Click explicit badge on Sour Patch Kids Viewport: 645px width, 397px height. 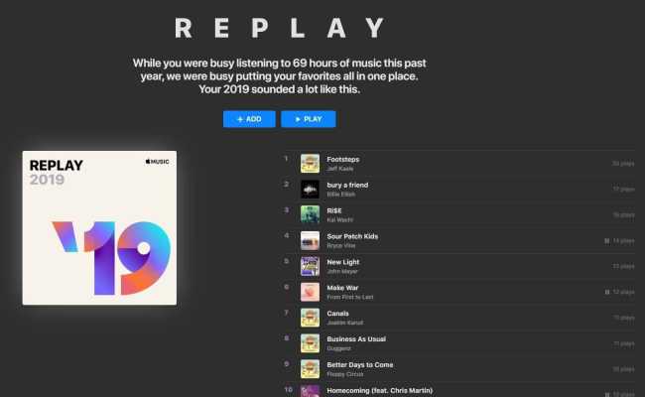click(x=606, y=241)
